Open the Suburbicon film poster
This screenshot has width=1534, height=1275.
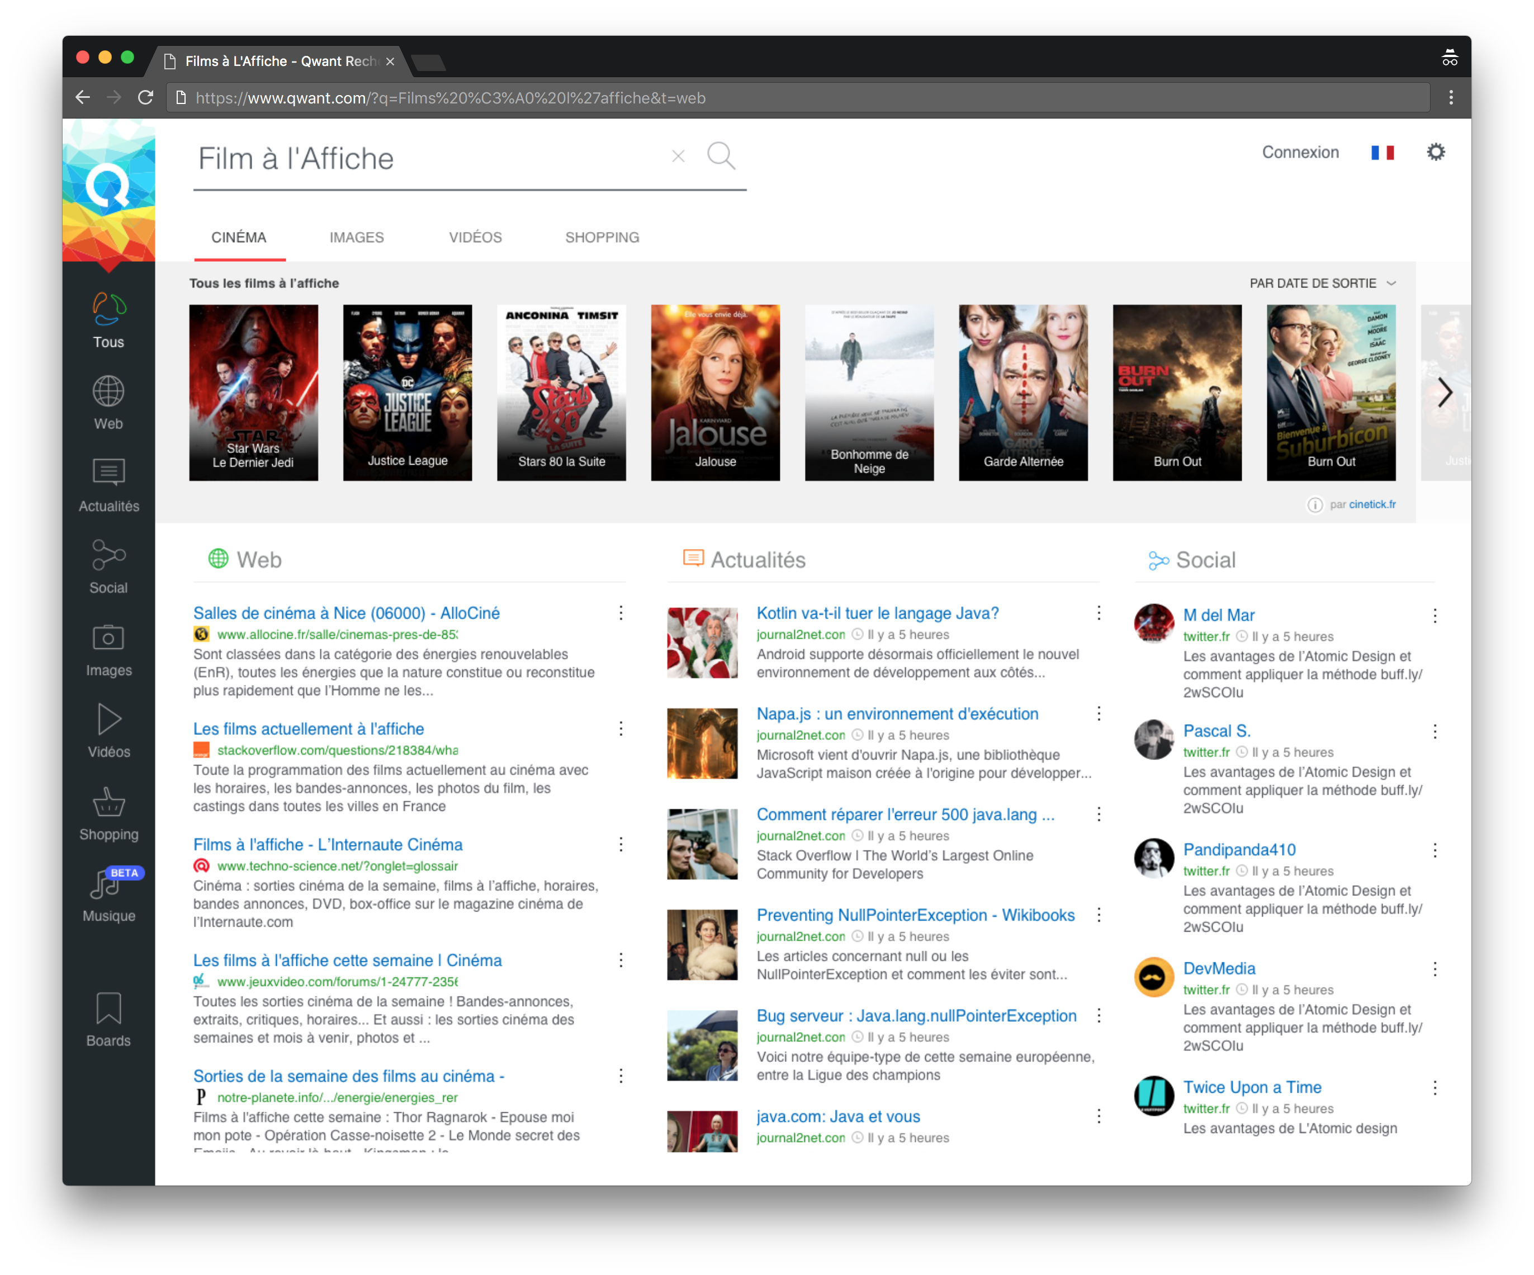[1331, 393]
